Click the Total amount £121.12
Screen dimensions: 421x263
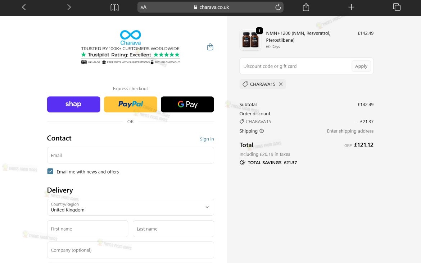pyautogui.click(x=363, y=145)
